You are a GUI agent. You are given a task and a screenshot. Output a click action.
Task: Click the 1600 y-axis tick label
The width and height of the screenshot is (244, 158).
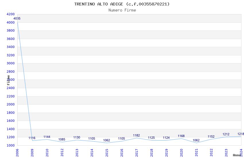11,121
